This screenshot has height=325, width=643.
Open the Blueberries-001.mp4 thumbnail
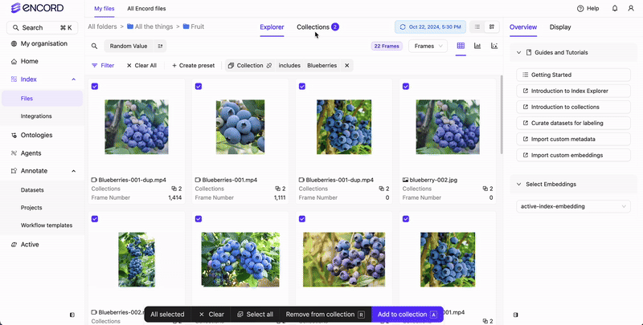point(240,127)
